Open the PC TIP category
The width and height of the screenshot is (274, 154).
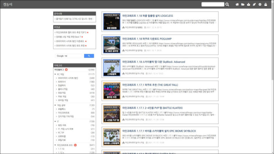[x=61, y=133]
